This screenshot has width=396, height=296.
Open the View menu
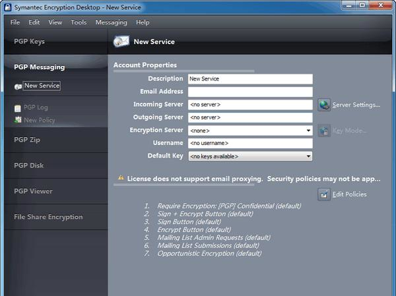[x=55, y=22]
